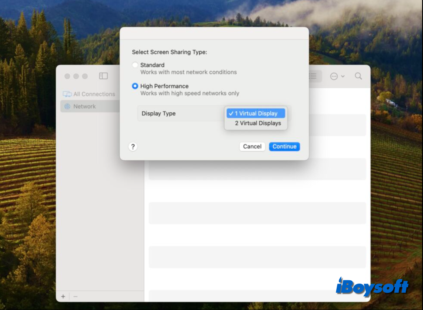Pick the checked 1 Virtual Display option

[256, 114]
